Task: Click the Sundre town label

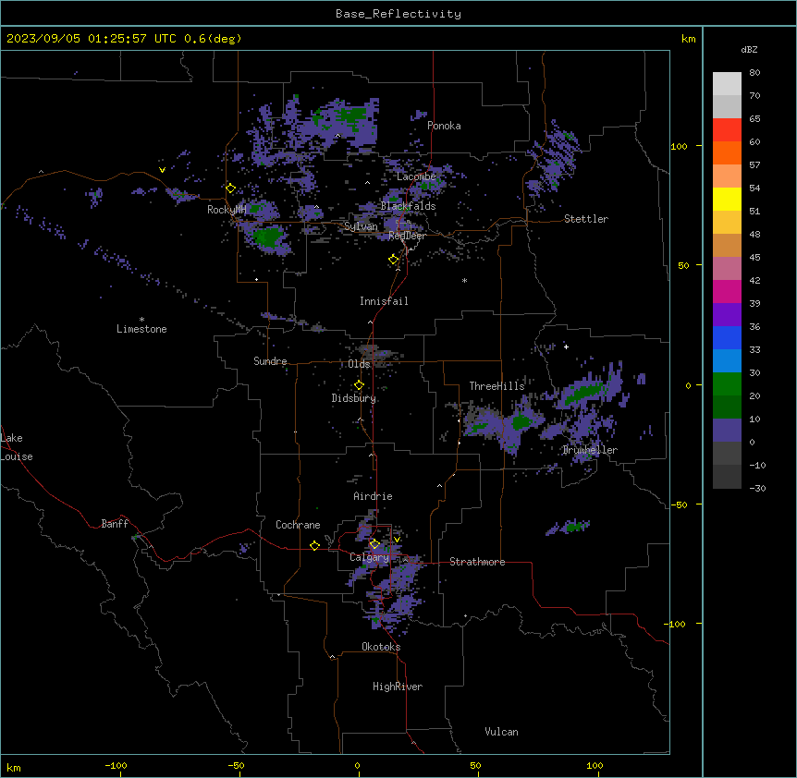Action: [x=270, y=361]
